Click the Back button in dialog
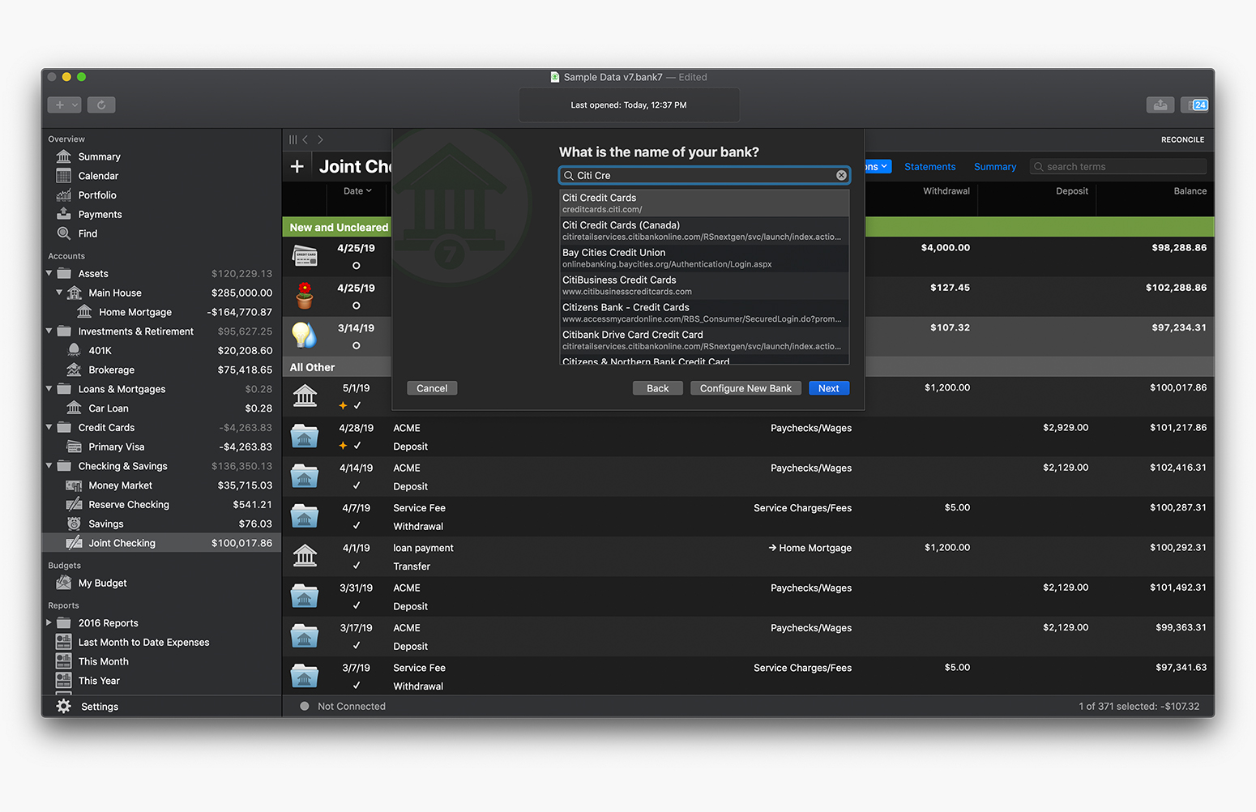 pyautogui.click(x=657, y=388)
